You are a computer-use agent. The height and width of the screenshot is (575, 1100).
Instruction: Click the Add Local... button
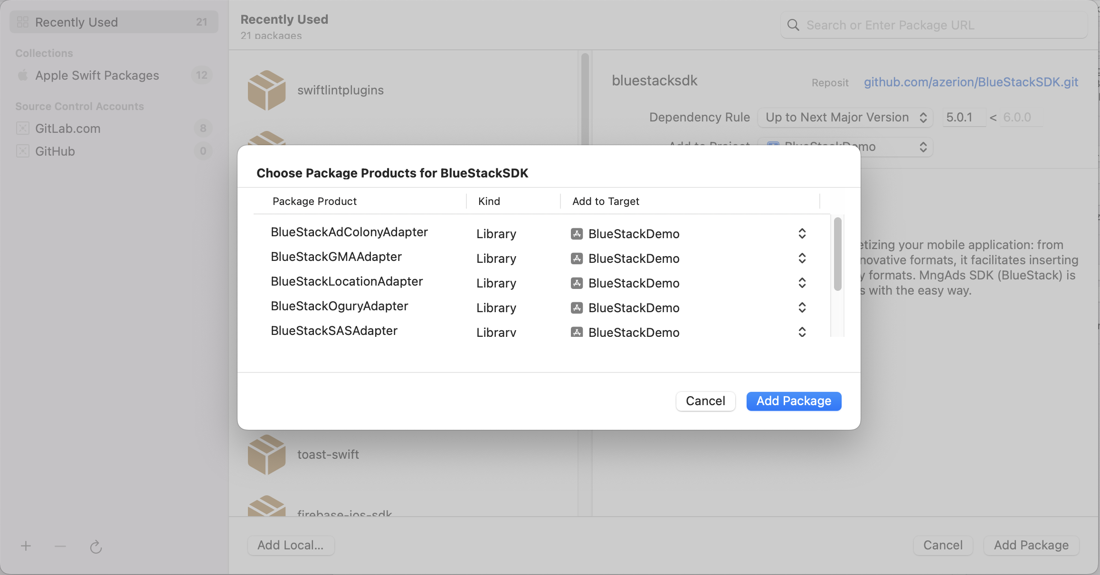[x=291, y=545]
